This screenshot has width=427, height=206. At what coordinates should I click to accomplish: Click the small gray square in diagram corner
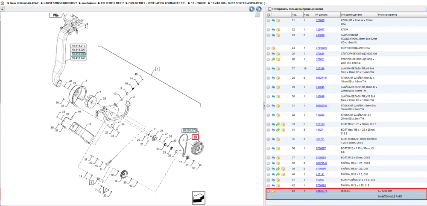257,15
